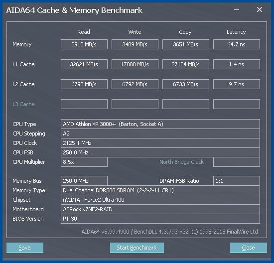Select the DRAM:FSB Ratio field
This screenshot has height=263, width=274.
237,181
